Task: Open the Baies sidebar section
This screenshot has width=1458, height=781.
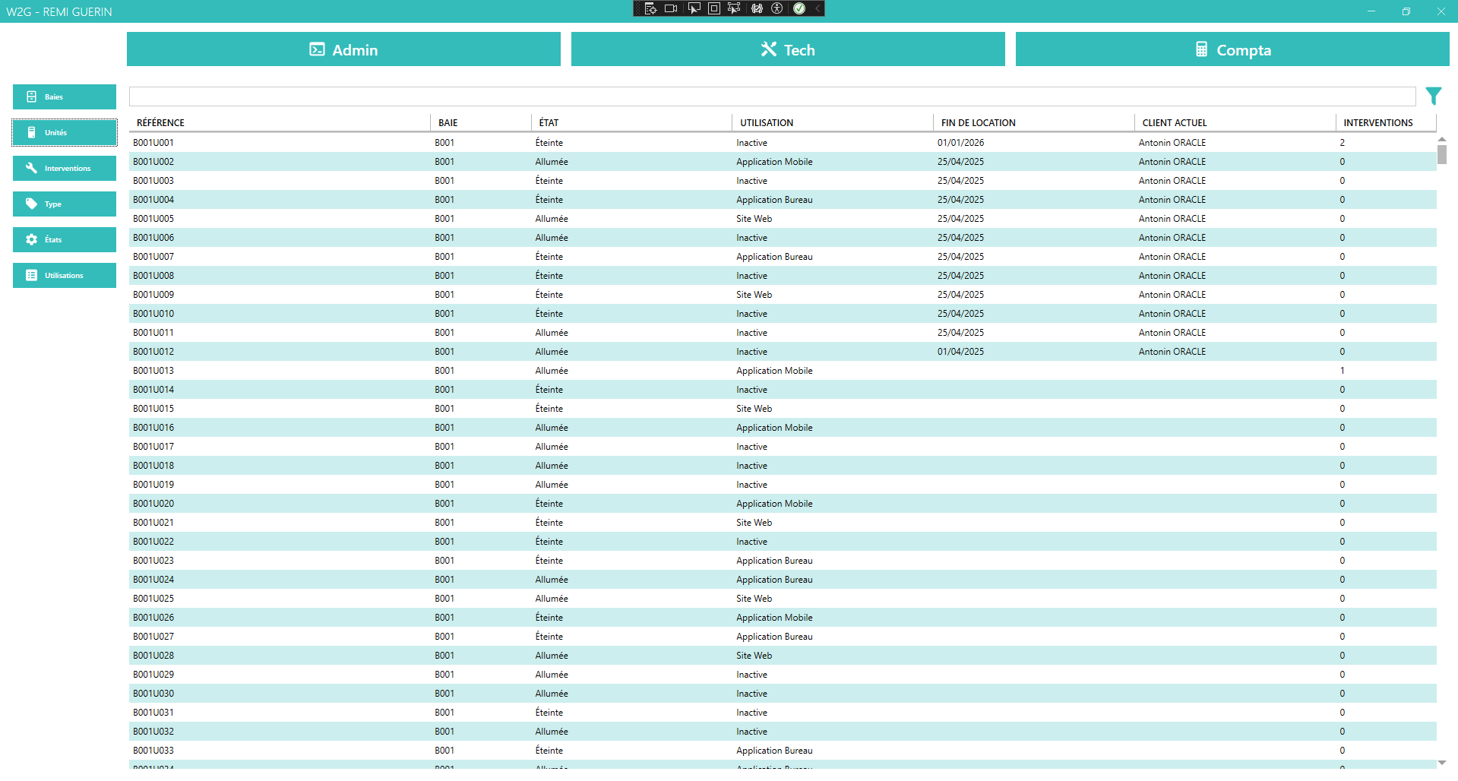Action: coord(65,96)
